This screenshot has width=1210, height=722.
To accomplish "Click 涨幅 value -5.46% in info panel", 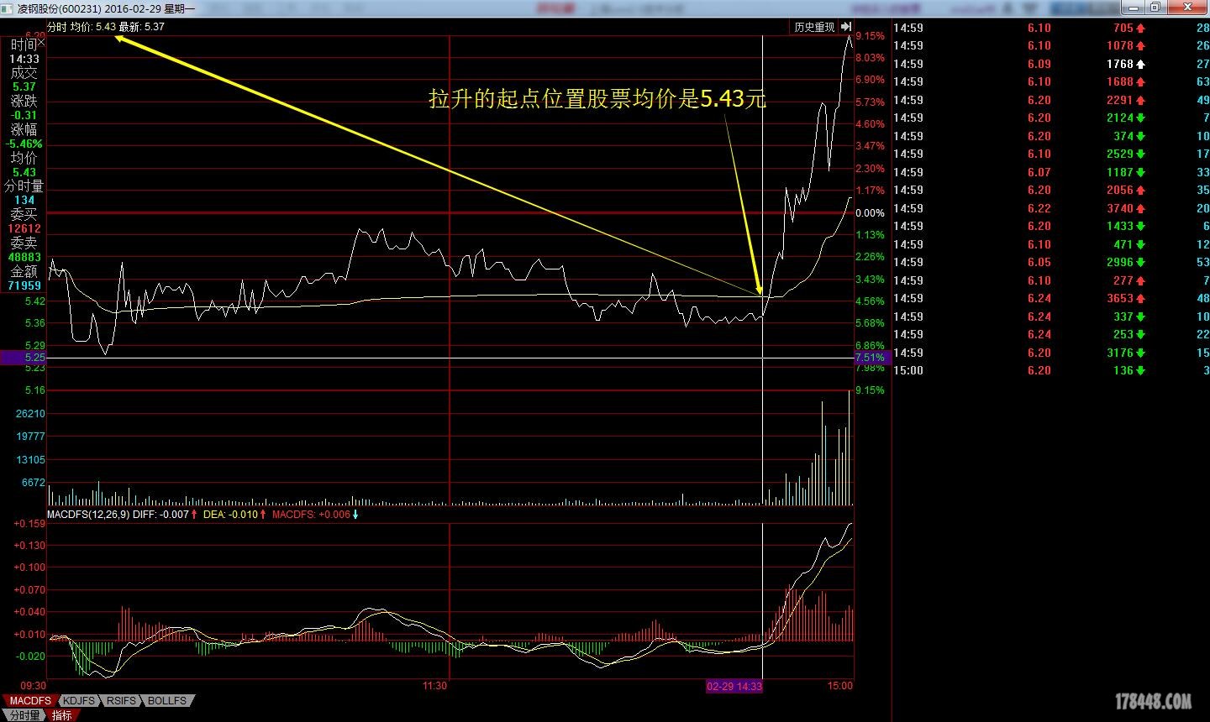I will pyautogui.click(x=24, y=144).
